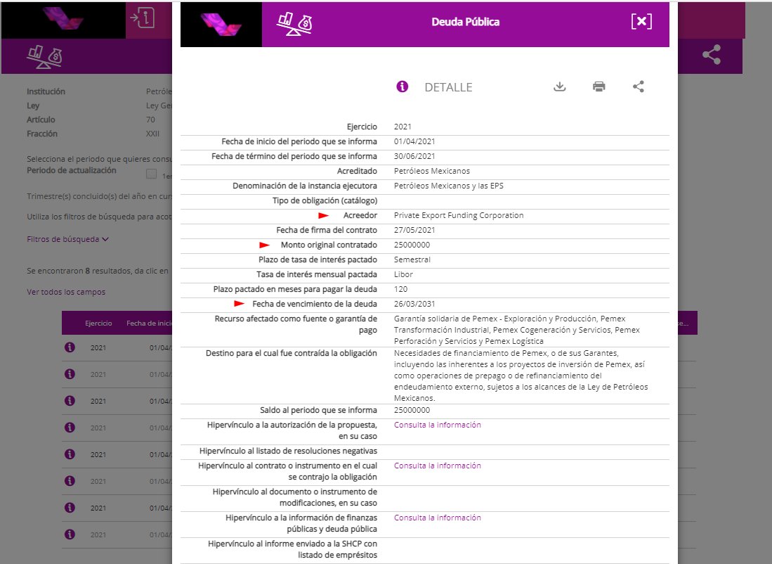772x564 pixels.
Task: Select the Acreedor value Private Export Funding Corporation
Action: (x=459, y=215)
